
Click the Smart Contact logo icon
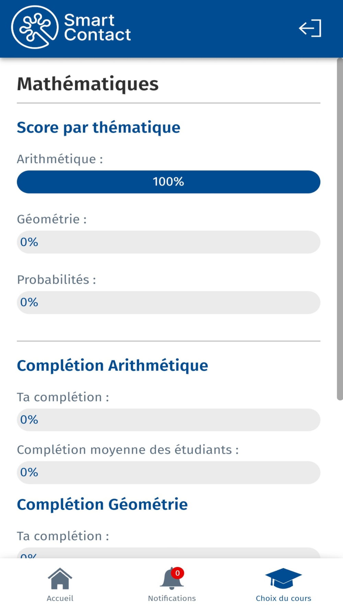tap(35, 27)
